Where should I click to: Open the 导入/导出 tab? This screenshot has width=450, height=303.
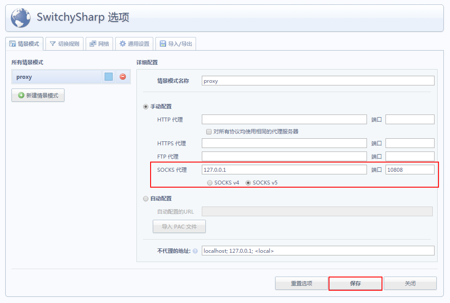point(176,44)
